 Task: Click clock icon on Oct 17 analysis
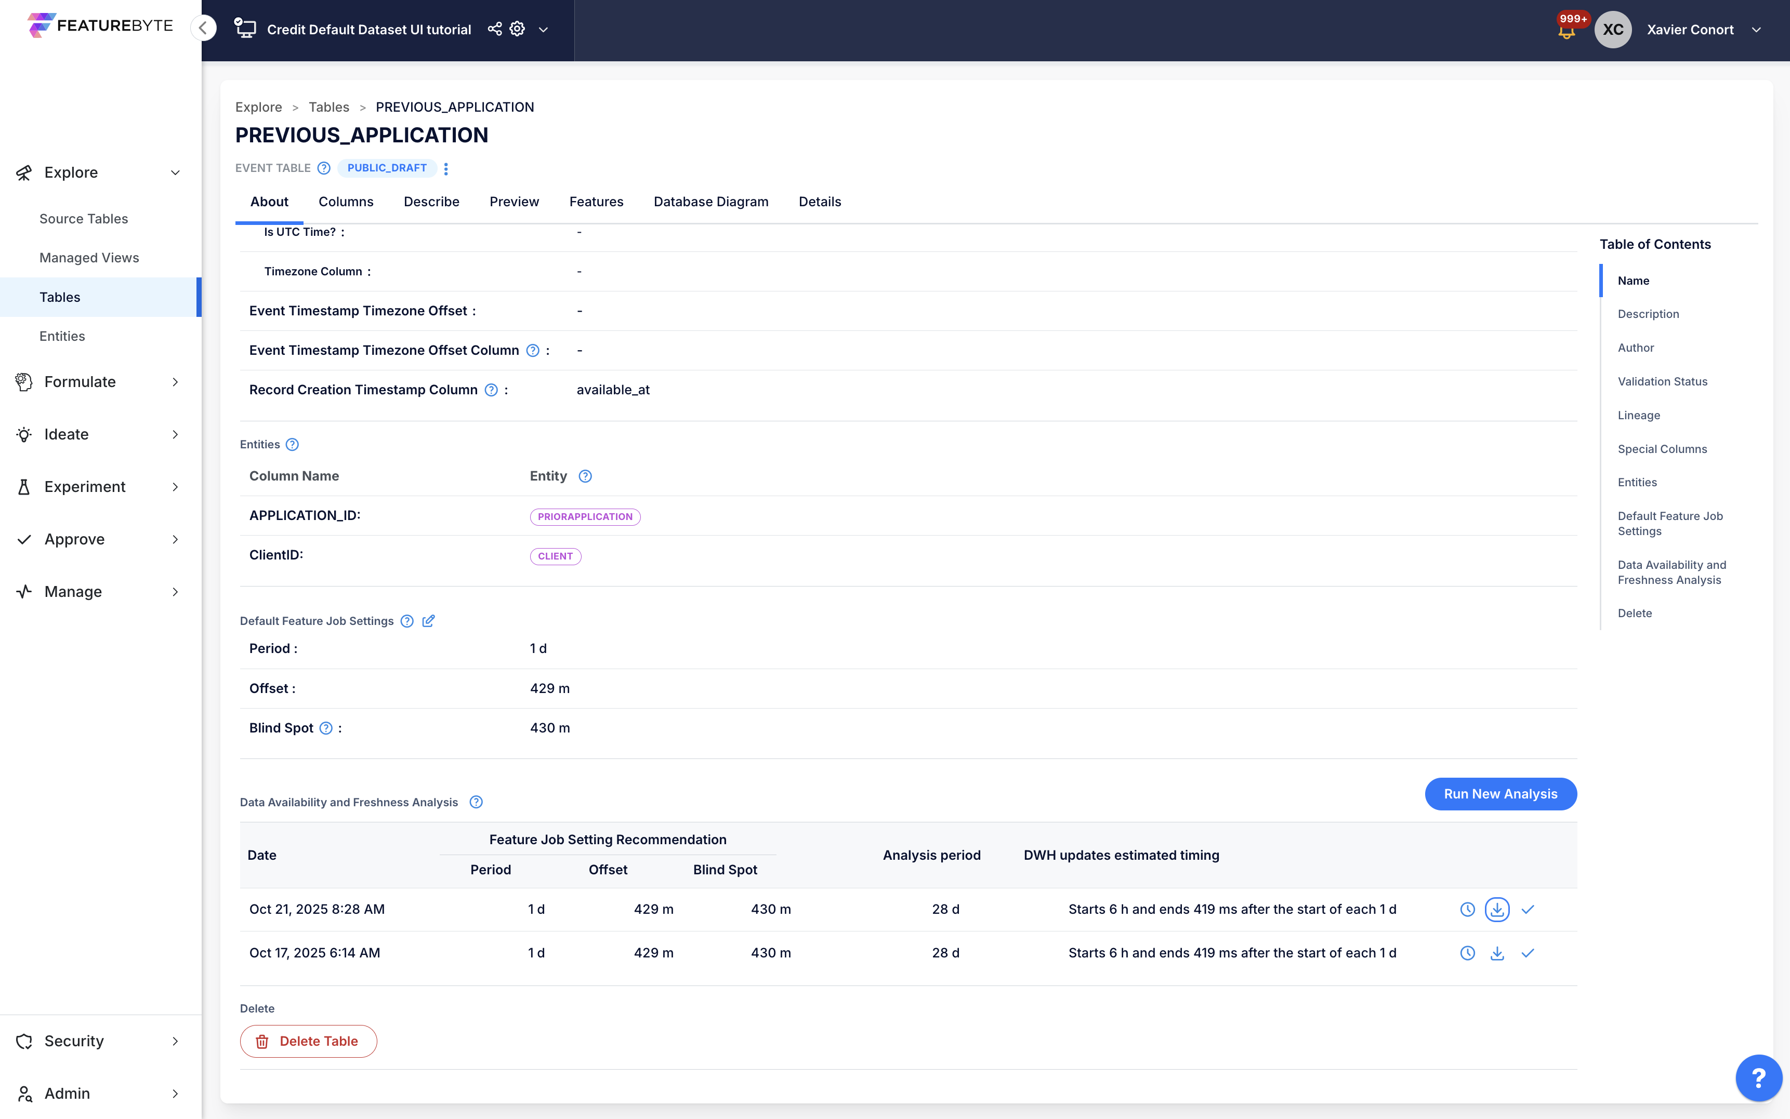pos(1467,953)
